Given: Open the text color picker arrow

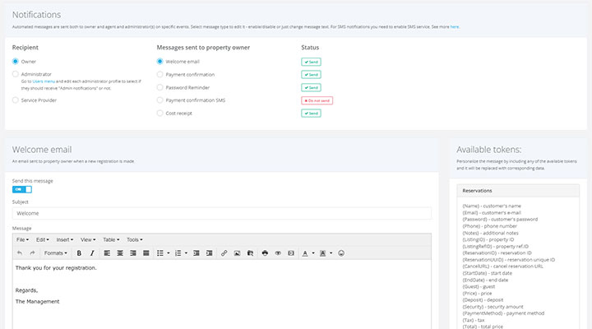Looking at the screenshot, I should pos(313,253).
